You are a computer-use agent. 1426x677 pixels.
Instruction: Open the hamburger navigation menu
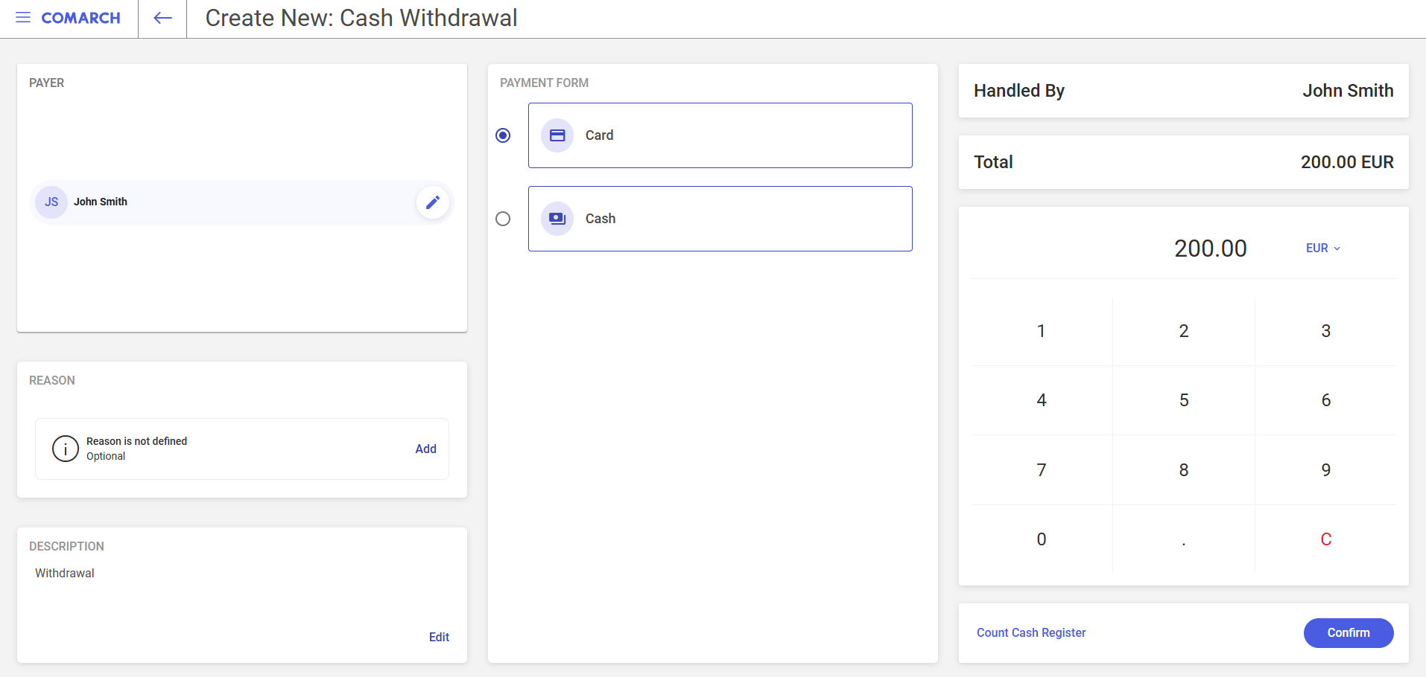point(23,18)
